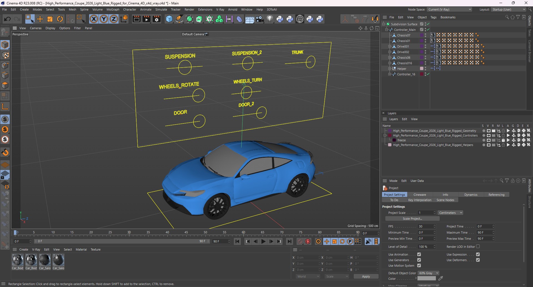Toggle Use Motion System checkbox
This screenshot has width=533, height=287.
(419, 265)
